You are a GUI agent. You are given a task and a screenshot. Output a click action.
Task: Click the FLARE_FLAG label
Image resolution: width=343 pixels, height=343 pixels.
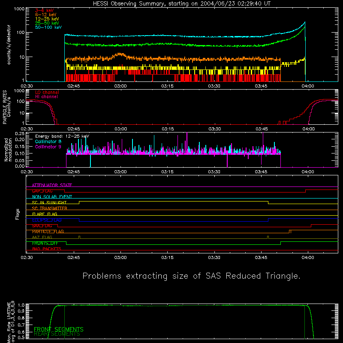45,214
